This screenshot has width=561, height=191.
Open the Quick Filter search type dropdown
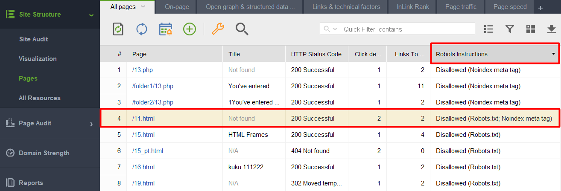click(x=331, y=29)
